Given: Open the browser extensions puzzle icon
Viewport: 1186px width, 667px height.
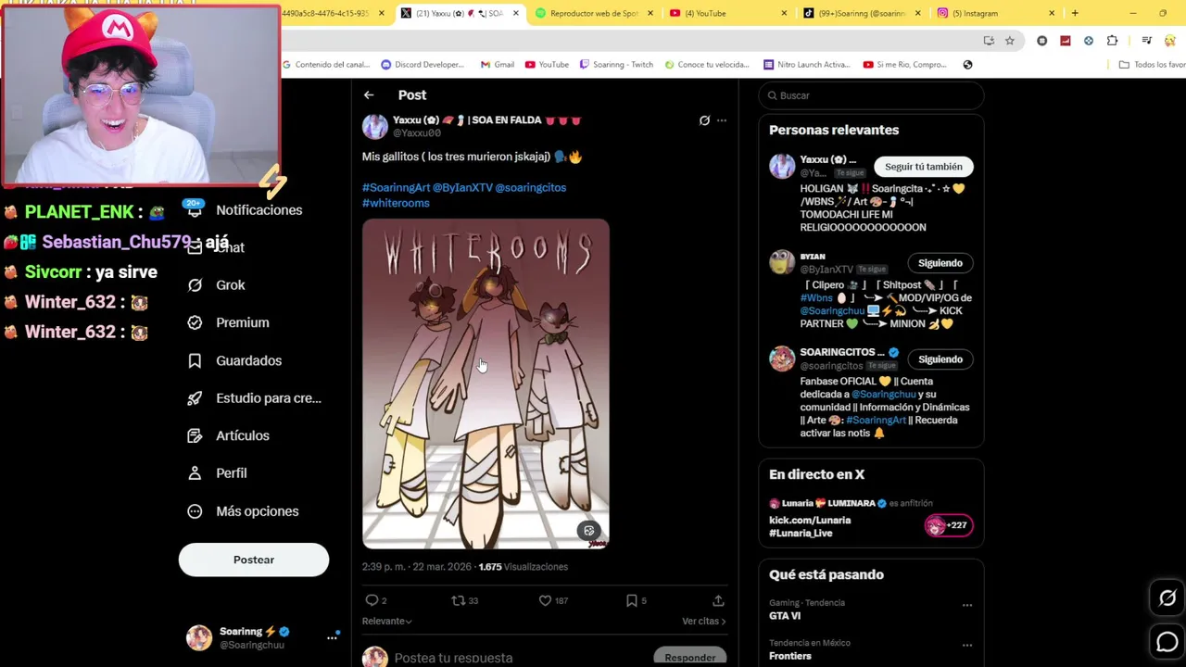Looking at the screenshot, I should [x=1112, y=41].
